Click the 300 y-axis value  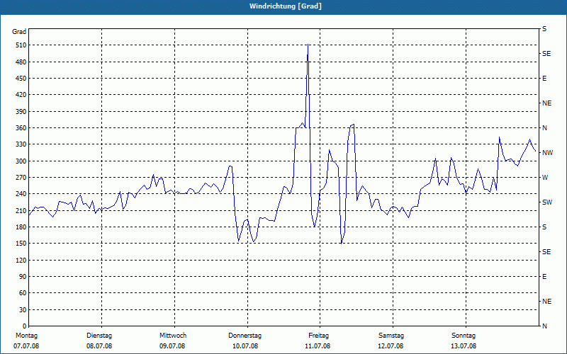coord(21,161)
